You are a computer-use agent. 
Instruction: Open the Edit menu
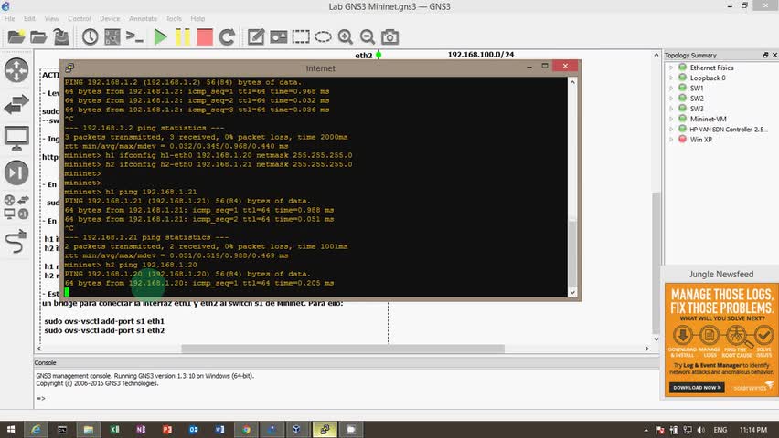[29, 18]
